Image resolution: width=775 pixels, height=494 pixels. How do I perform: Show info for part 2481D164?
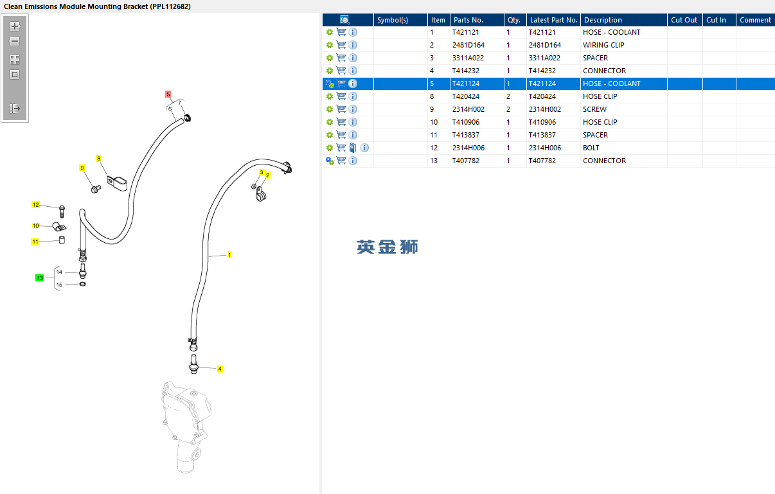(353, 45)
